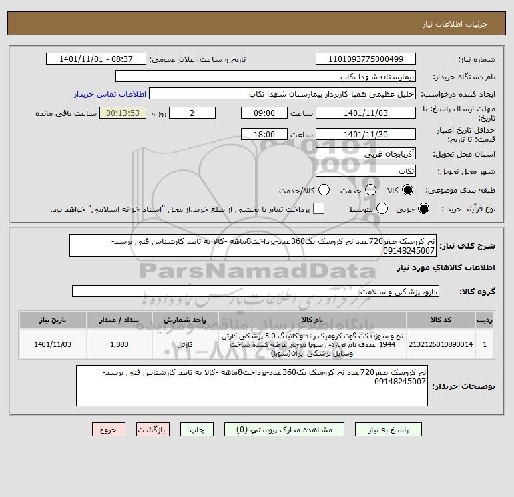This screenshot has height=497, width=514.
Task: Click the پاسخ به نیاز button
Action: [x=388, y=430]
